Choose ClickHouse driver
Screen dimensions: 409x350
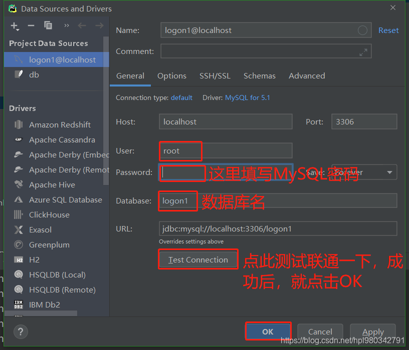(56, 214)
